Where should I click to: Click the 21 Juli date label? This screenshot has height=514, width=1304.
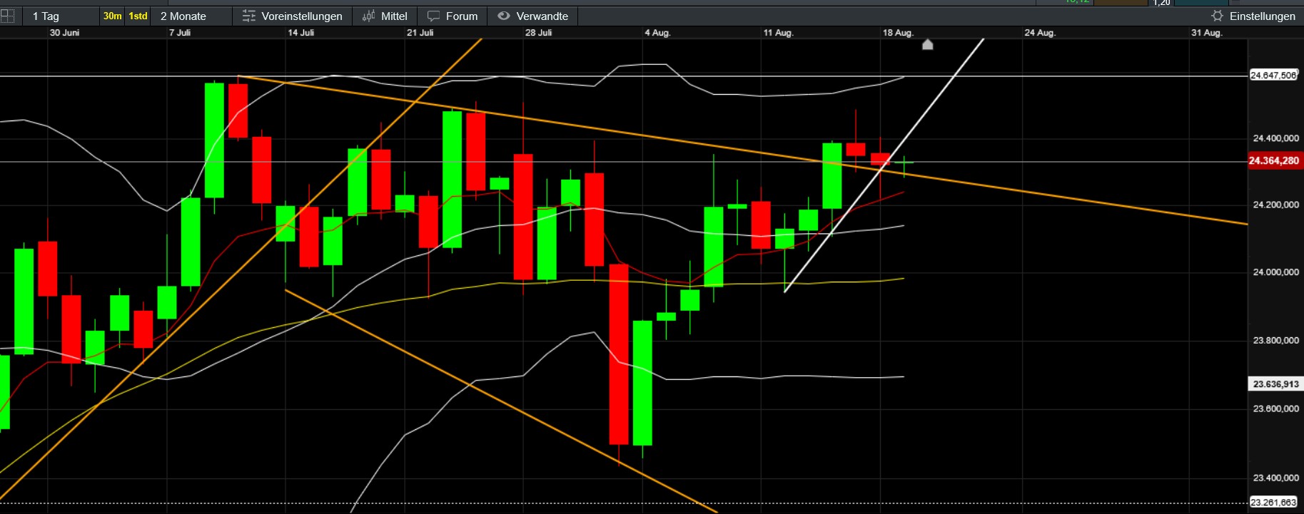420,33
